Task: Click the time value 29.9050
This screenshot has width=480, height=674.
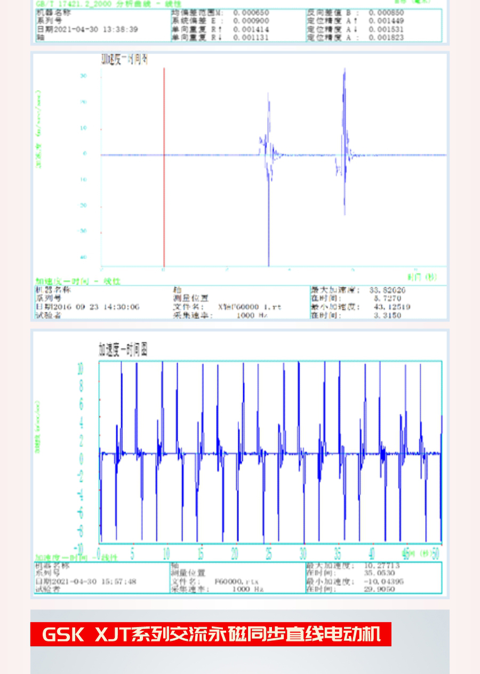Action: (x=379, y=589)
